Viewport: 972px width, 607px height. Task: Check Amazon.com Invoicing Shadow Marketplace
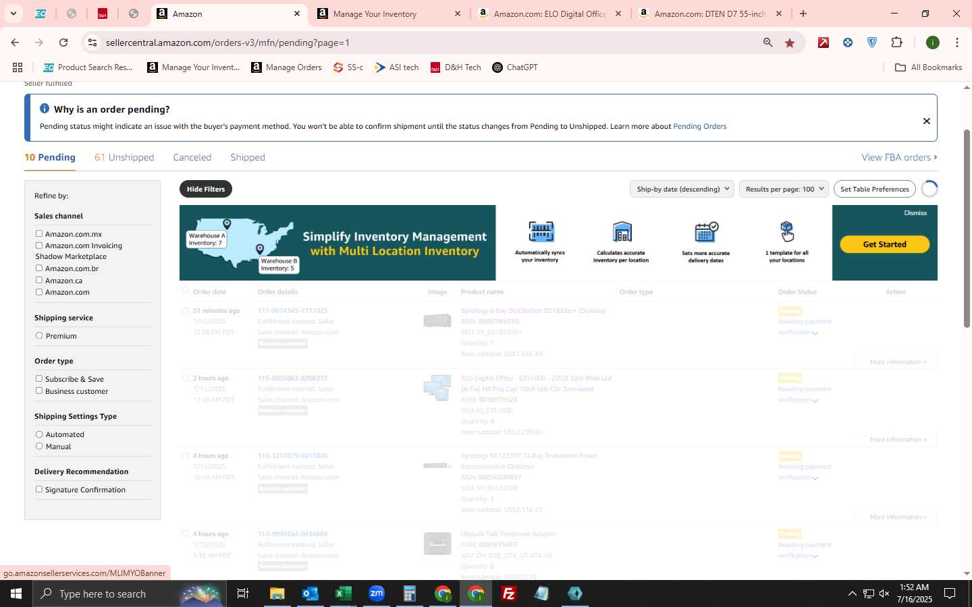39,245
